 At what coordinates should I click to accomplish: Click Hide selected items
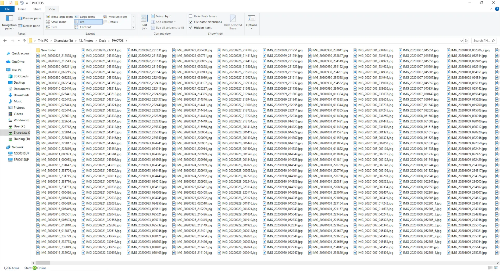233,22
